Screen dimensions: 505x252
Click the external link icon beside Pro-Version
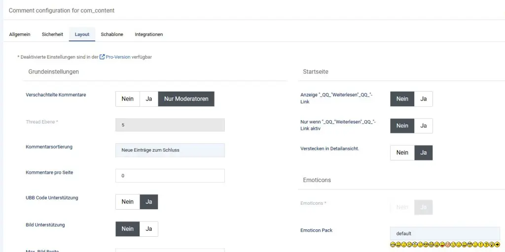(x=102, y=57)
